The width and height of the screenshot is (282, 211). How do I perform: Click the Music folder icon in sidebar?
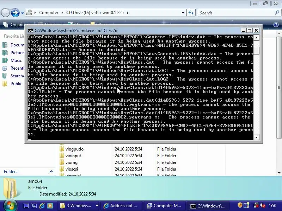click(5, 60)
